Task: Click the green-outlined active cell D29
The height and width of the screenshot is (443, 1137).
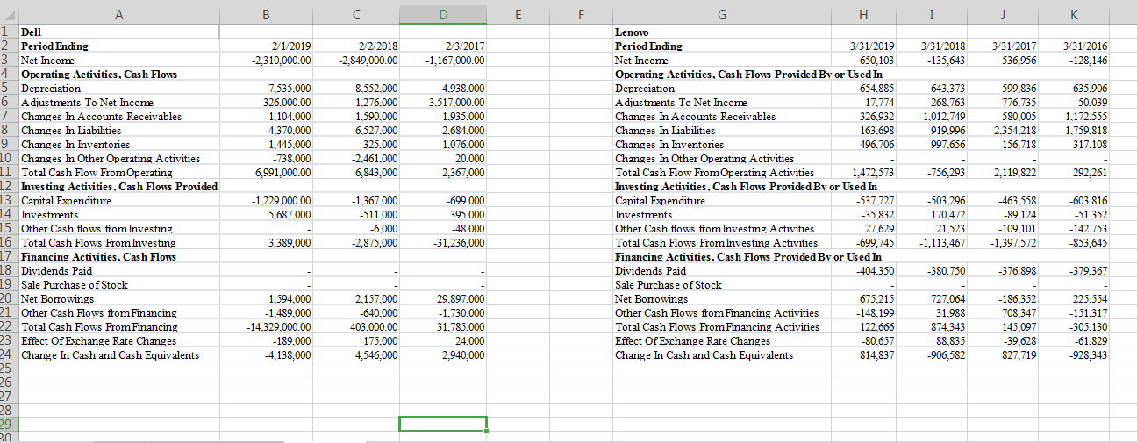Action: point(443,425)
